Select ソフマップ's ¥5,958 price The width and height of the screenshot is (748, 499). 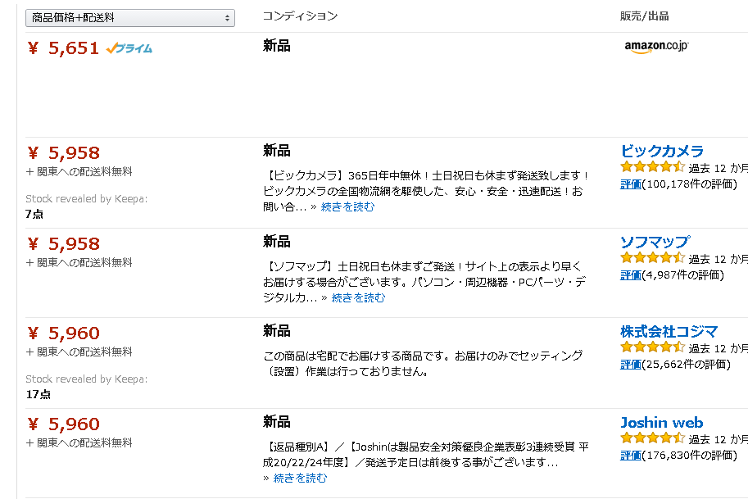click(x=64, y=244)
